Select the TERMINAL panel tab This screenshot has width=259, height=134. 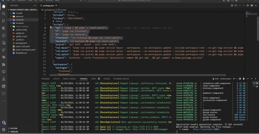click(x=83, y=79)
